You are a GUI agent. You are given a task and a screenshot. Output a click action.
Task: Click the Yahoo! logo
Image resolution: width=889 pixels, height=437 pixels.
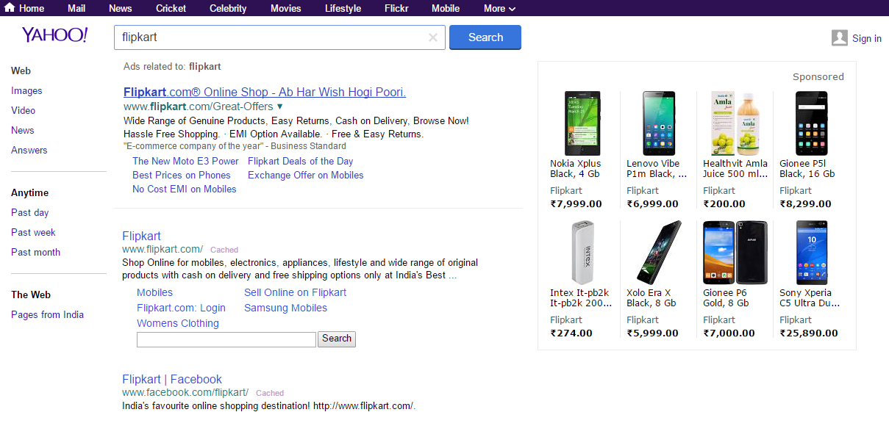click(54, 34)
